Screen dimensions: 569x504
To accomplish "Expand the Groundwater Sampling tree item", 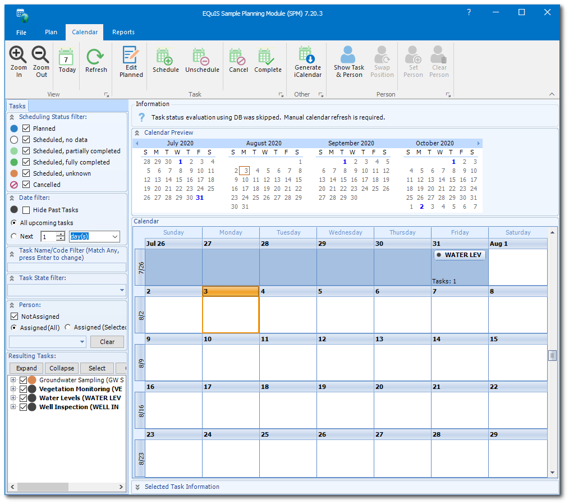I will [x=13, y=380].
